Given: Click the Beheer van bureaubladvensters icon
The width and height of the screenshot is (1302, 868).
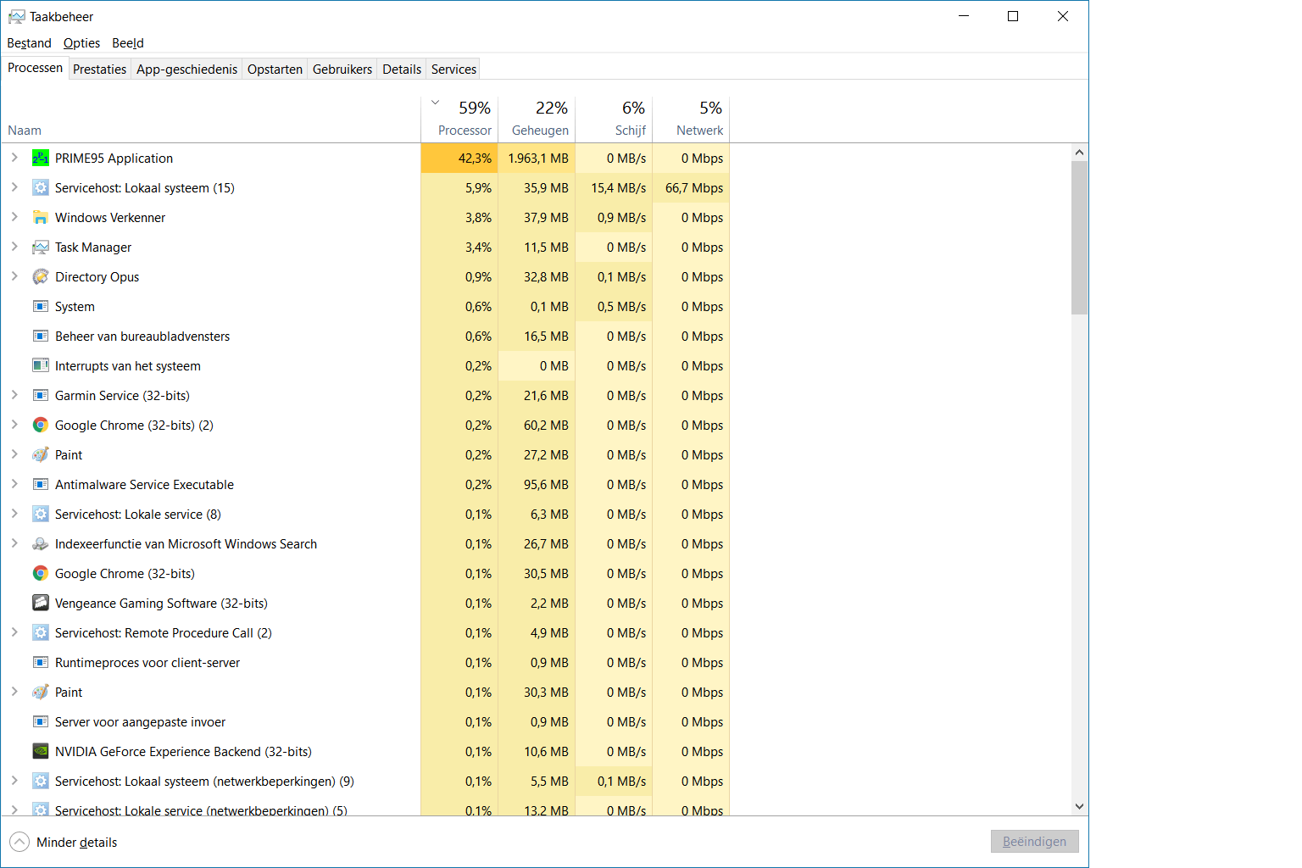Looking at the screenshot, I should click(x=41, y=336).
